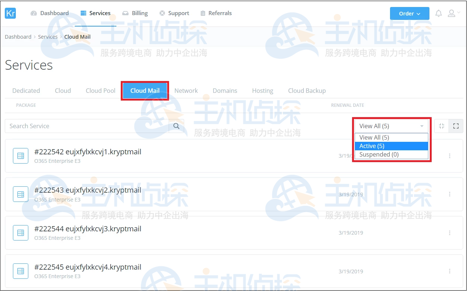Viewport: 467px width, 291px height.
Task: Switch to the Cloud tab
Action: point(63,91)
